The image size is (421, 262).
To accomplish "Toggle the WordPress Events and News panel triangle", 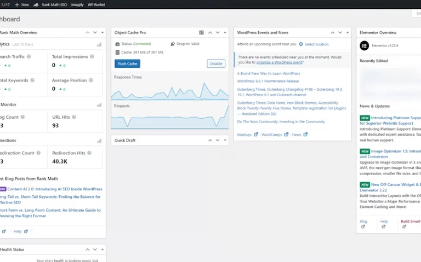I will tap(348, 32).
